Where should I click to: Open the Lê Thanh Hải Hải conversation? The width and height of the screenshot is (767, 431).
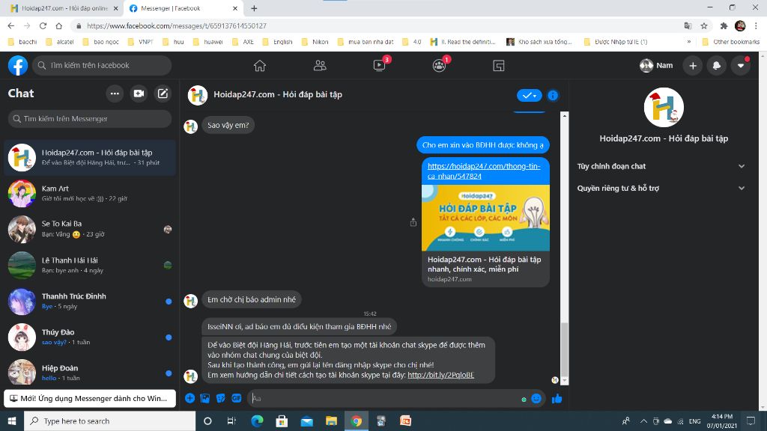(x=90, y=265)
